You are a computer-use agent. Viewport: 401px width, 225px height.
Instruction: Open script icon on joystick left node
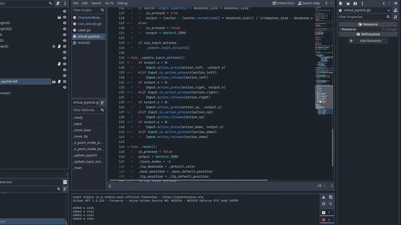[59, 82]
